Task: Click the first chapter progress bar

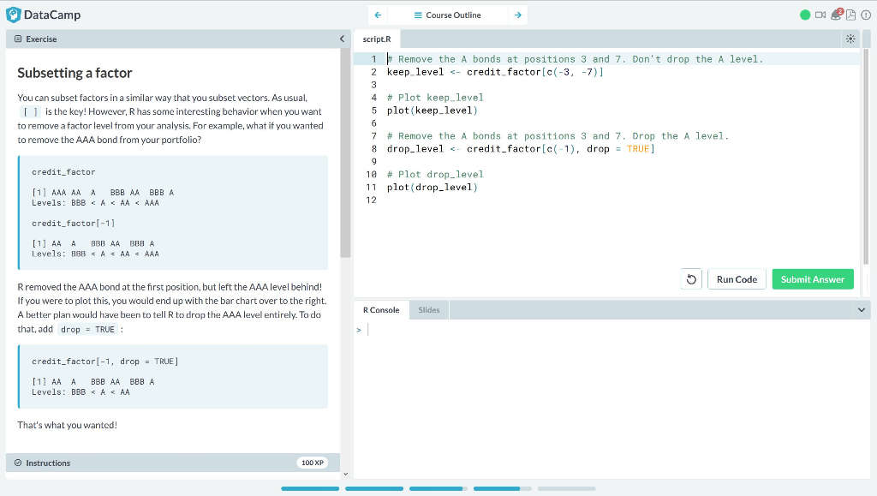Action: [309, 488]
